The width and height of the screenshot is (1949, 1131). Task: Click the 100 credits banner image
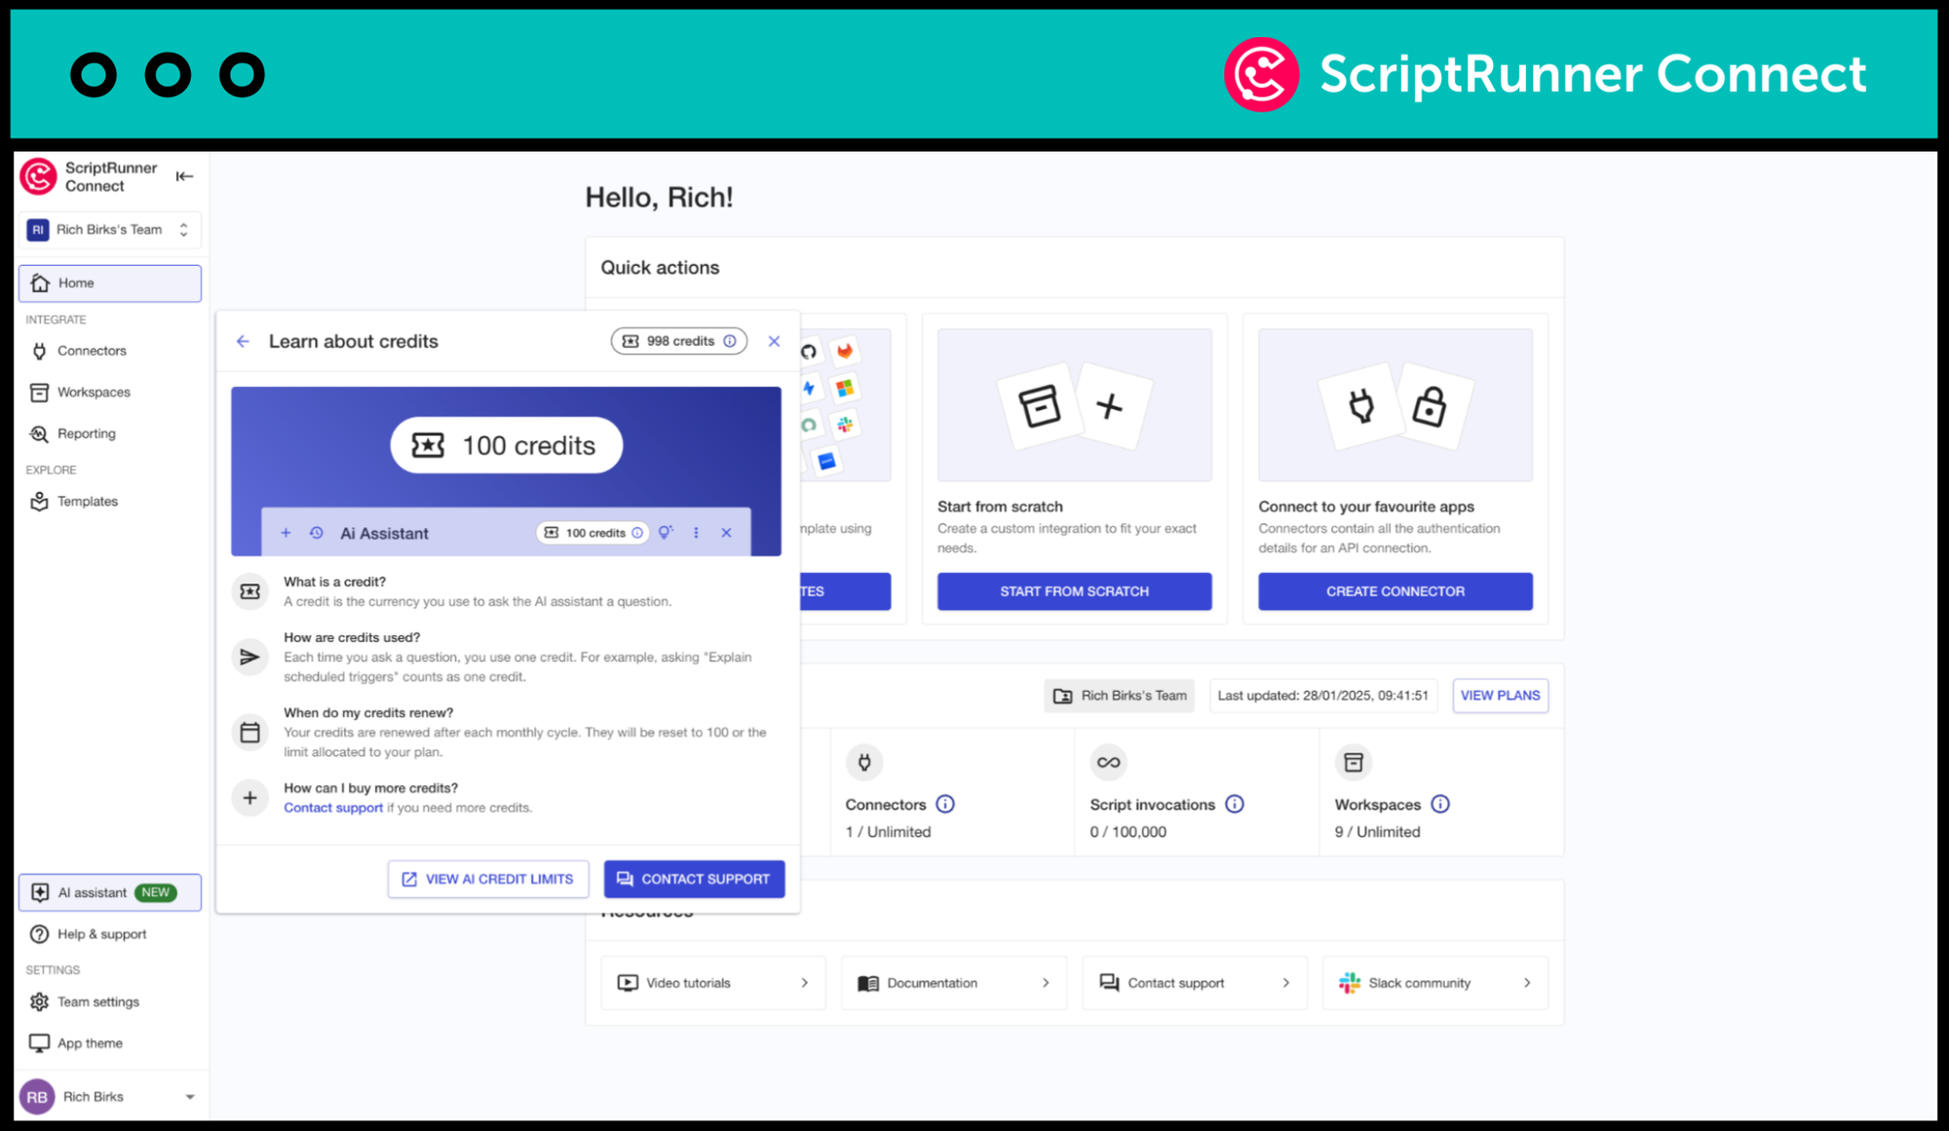[506, 471]
